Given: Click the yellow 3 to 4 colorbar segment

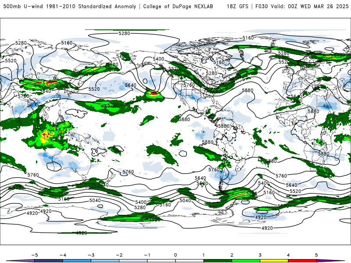Looking at the screenshot, I should tap(274, 261).
